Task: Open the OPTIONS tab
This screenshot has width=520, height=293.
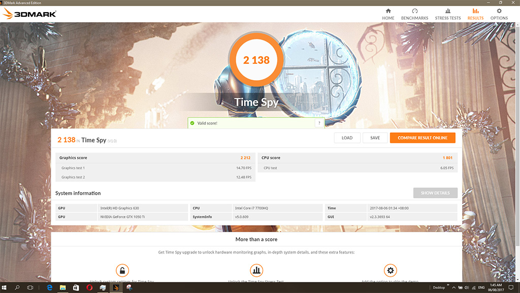Action: pyautogui.click(x=499, y=14)
